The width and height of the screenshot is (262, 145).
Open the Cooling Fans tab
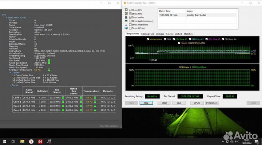pyautogui.click(x=147, y=34)
